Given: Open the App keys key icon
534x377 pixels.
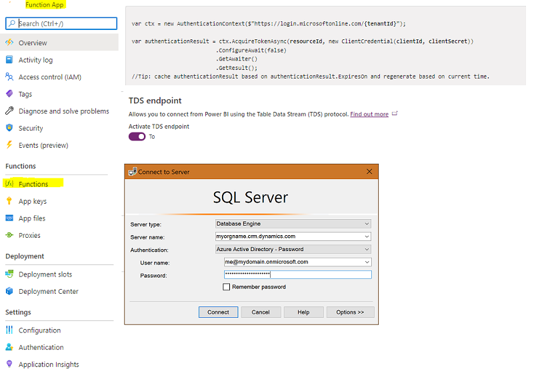Looking at the screenshot, I should pos(9,201).
